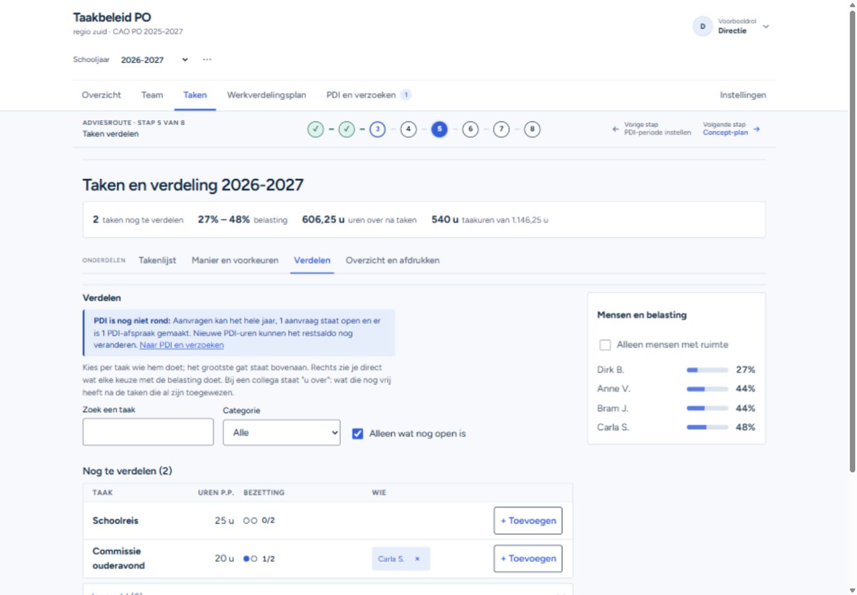This screenshot has height=595, width=857.
Task: Show the "Overzicht en afdrukken" subtab
Action: tap(393, 260)
